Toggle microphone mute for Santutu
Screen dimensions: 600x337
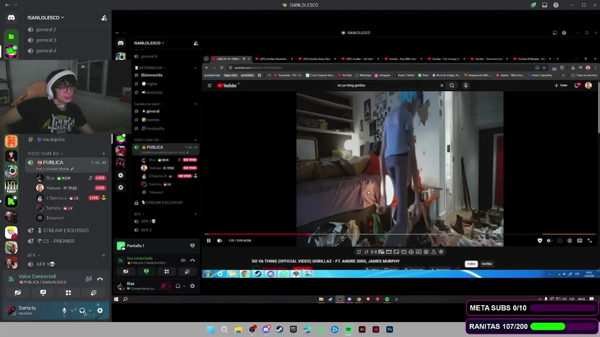tap(64, 310)
